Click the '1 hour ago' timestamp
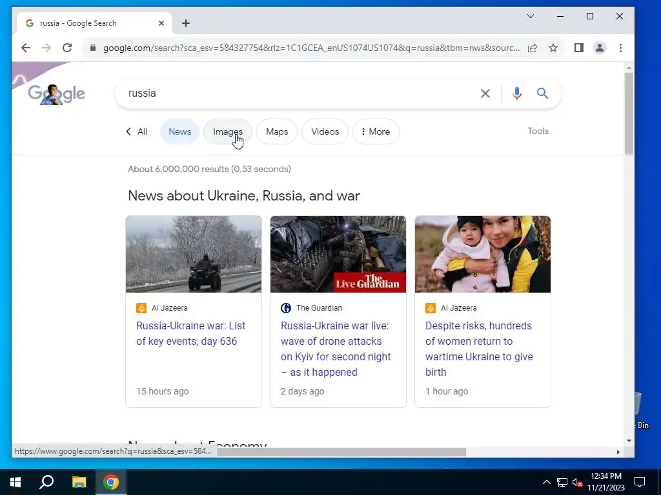The width and height of the screenshot is (661, 495). [447, 391]
